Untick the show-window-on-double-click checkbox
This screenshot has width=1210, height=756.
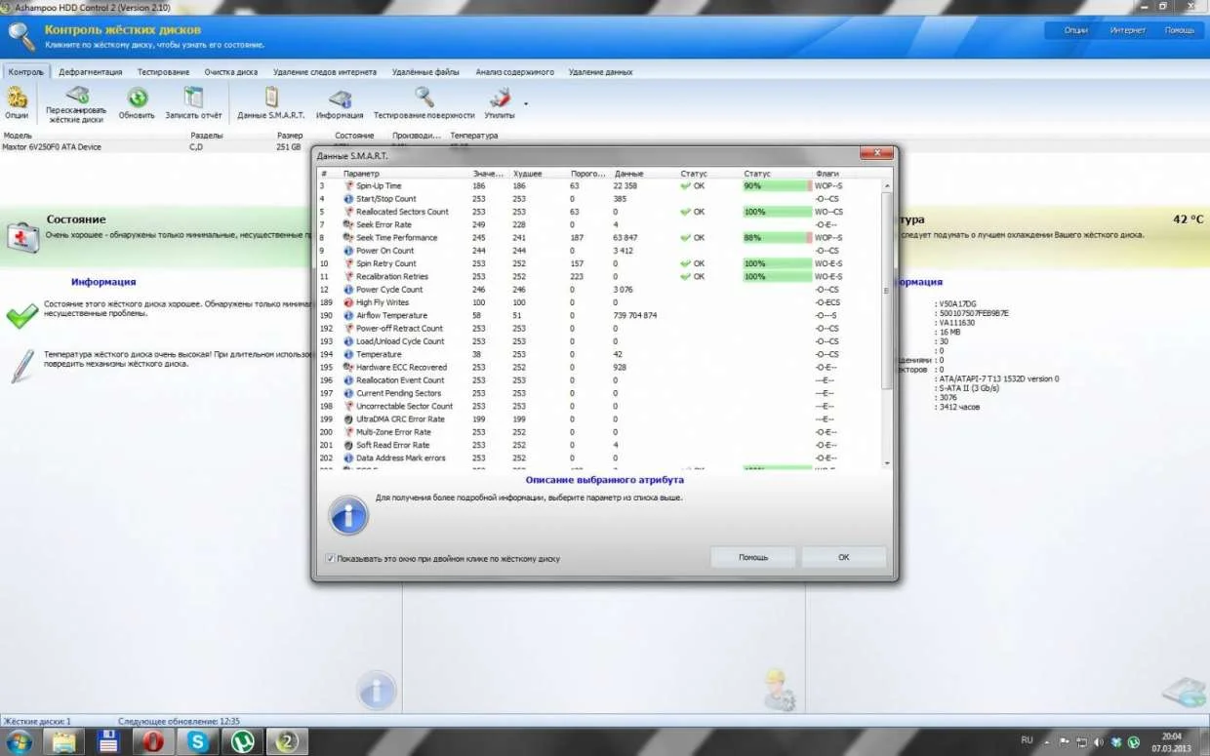coord(330,559)
